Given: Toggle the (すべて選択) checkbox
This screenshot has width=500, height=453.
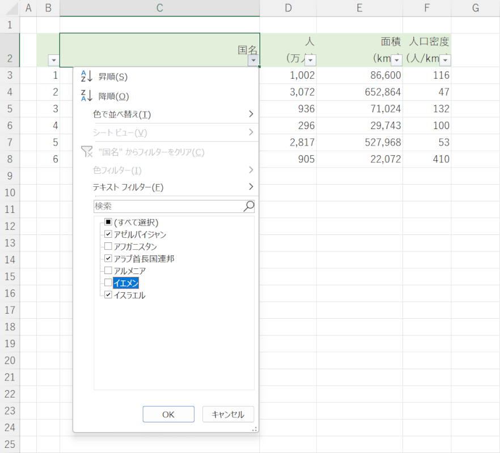Looking at the screenshot, I should click(x=108, y=223).
